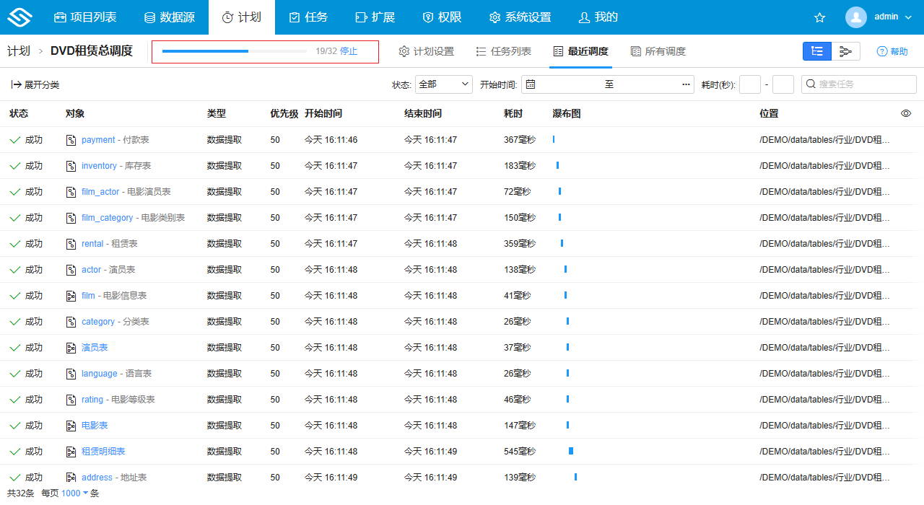Open the 数据源 menu
The width and height of the screenshot is (924, 505).
[169, 17]
